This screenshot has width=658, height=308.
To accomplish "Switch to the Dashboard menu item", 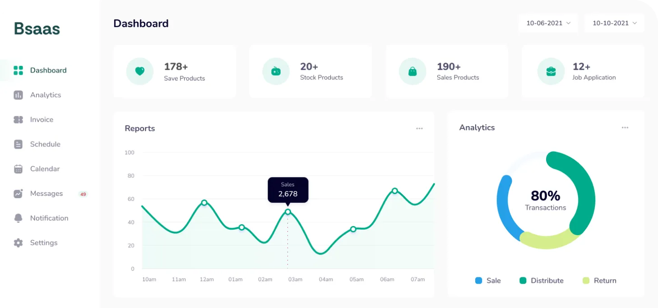I will click(48, 70).
